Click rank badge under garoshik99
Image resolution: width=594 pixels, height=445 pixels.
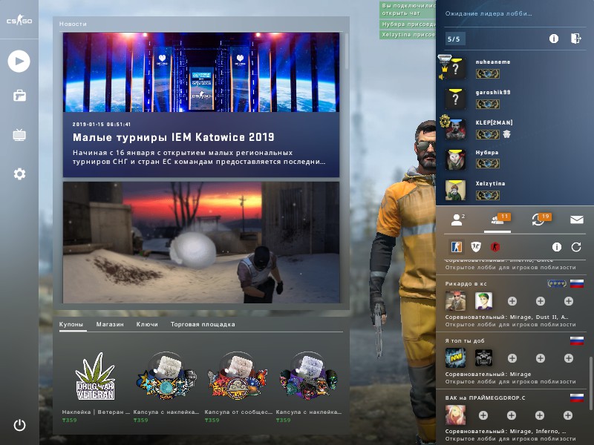tap(488, 104)
